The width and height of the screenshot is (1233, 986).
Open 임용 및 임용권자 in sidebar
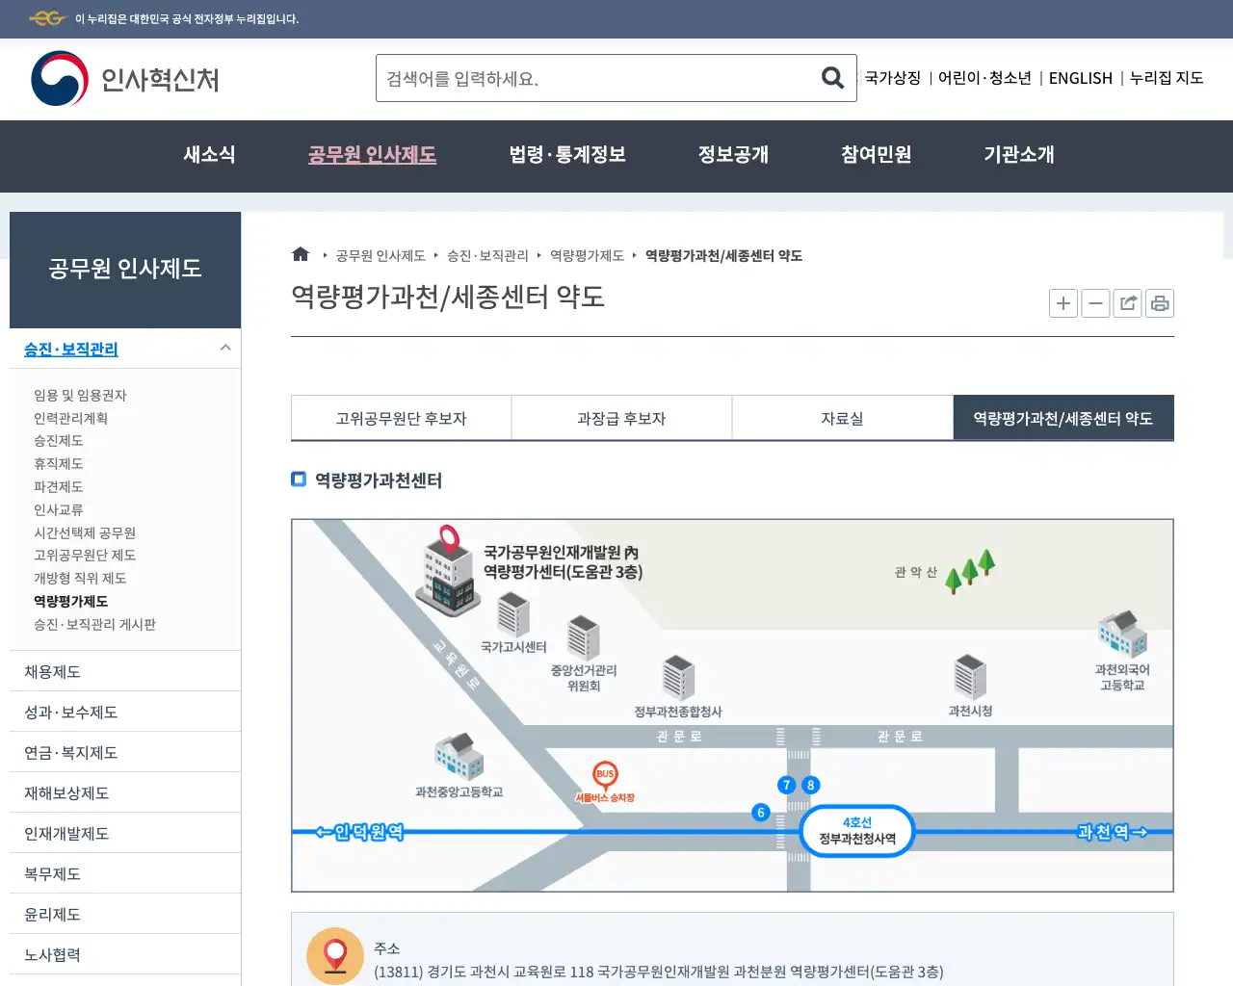(80, 395)
